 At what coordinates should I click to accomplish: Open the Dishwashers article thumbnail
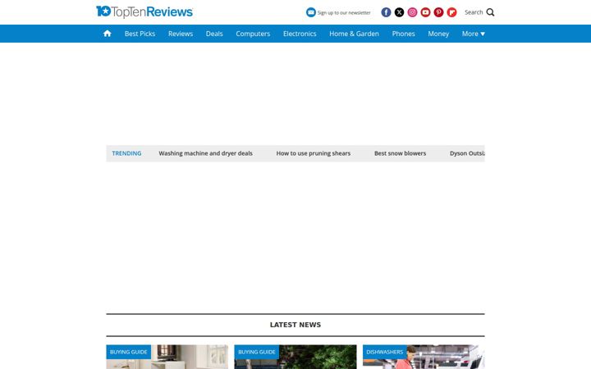pyautogui.click(x=424, y=357)
